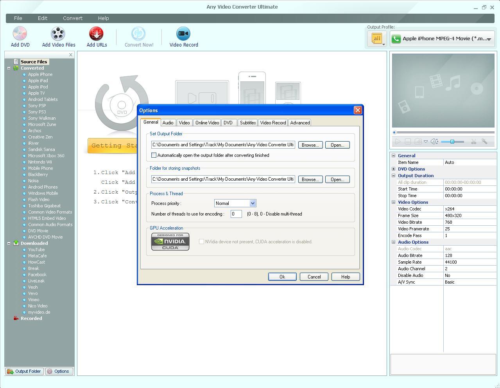Click the Add Video Files reel icon
500x388 pixels.
58,34
